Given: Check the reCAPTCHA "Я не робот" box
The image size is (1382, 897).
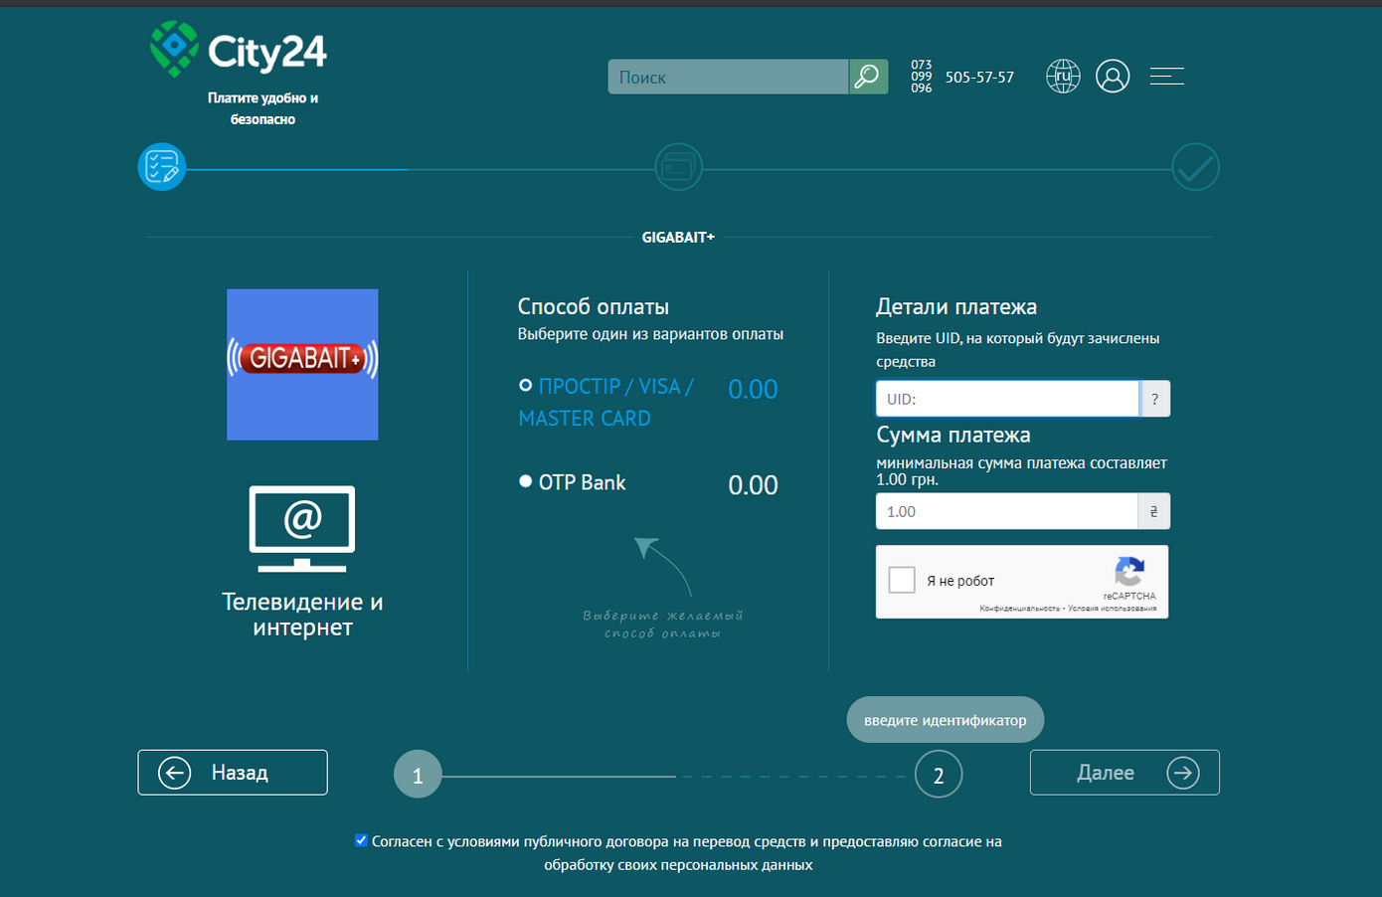Looking at the screenshot, I should pos(902,580).
